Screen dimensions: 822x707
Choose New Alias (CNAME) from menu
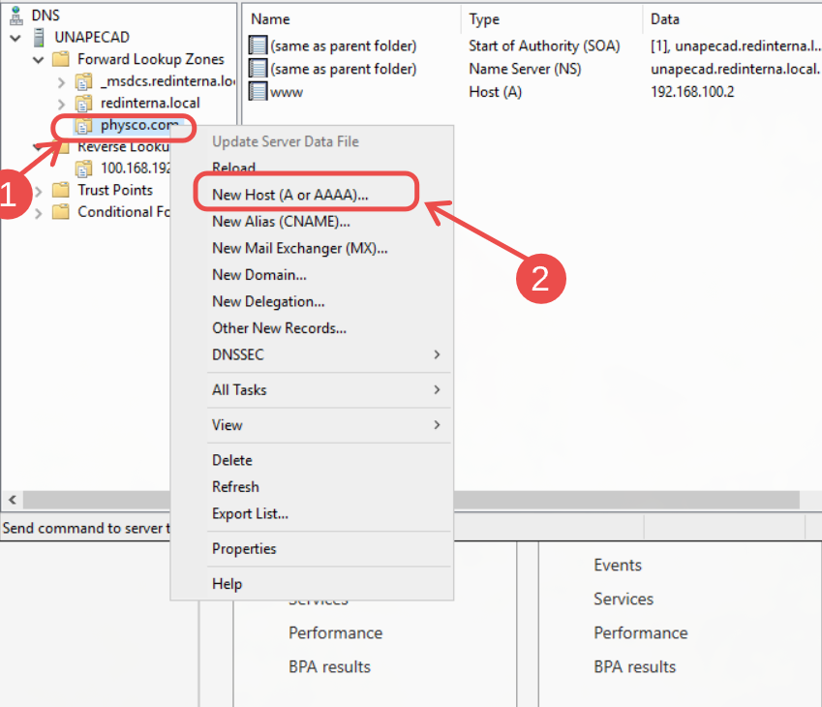coord(312,222)
